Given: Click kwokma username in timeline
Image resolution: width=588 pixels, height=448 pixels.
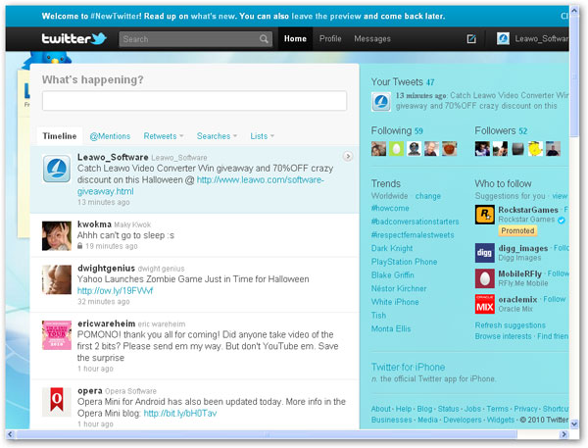Looking at the screenshot, I should pos(94,224).
